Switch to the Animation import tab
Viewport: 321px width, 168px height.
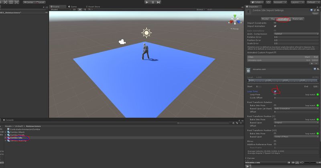pyautogui.click(x=283, y=19)
